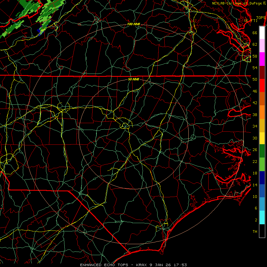Click the '38' legend value

(x=255, y=115)
